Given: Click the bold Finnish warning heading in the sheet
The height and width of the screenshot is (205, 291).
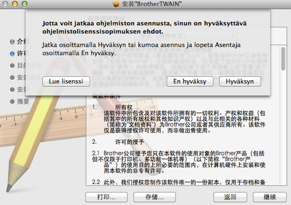Looking at the screenshot, I should pyautogui.click(x=145, y=28).
